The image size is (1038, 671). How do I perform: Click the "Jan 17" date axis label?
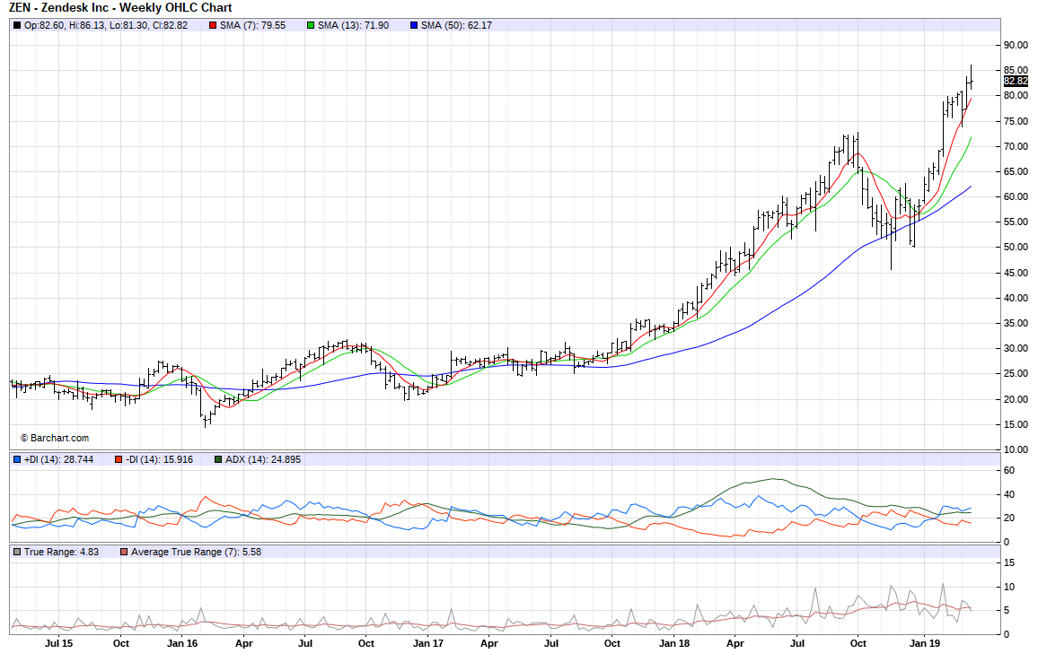click(427, 643)
